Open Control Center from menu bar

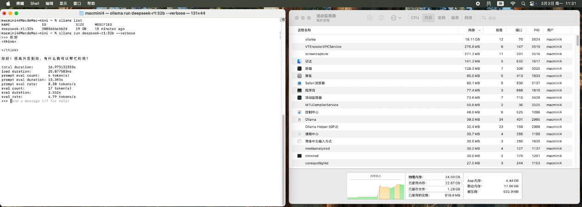point(533,3)
